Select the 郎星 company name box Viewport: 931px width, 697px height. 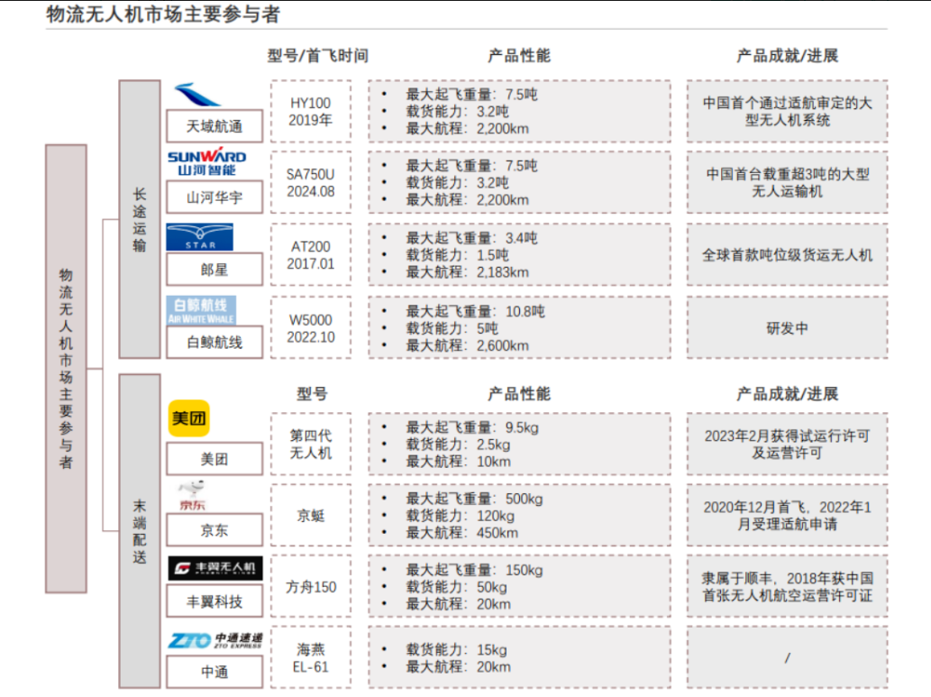(214, 270)
